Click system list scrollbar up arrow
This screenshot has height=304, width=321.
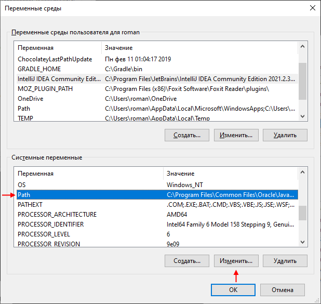click(x=302, y=173)
